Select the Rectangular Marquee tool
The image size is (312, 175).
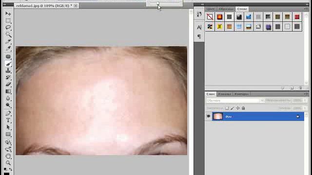[8, 20]
